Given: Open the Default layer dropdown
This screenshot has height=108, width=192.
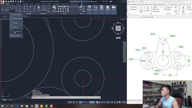Looking at the screenshot, I should 77,7.
